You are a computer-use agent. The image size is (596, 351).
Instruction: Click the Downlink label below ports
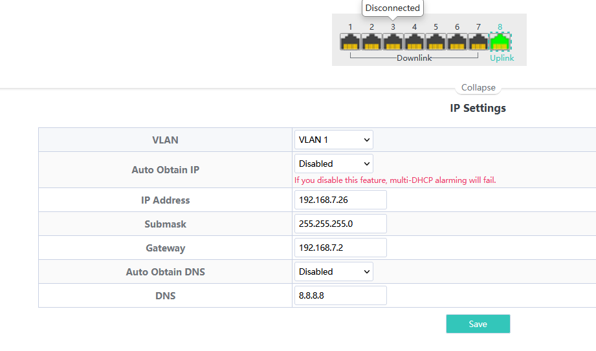(414, 58)
